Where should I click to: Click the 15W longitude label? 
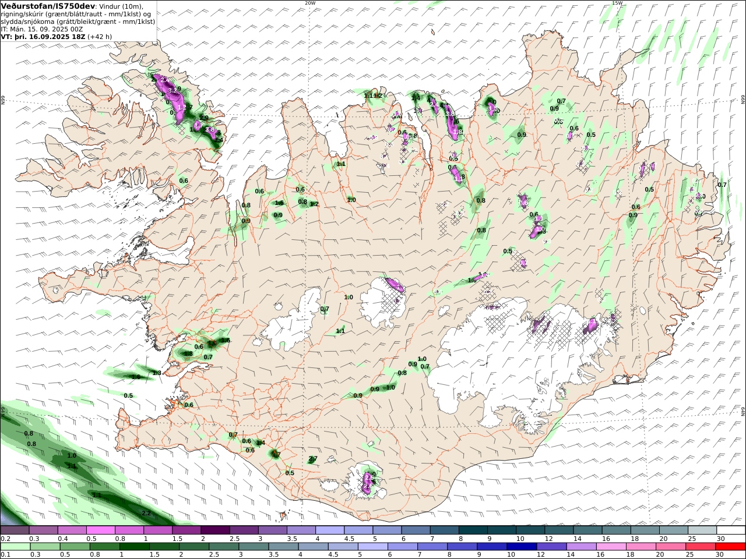click(617, 2)
